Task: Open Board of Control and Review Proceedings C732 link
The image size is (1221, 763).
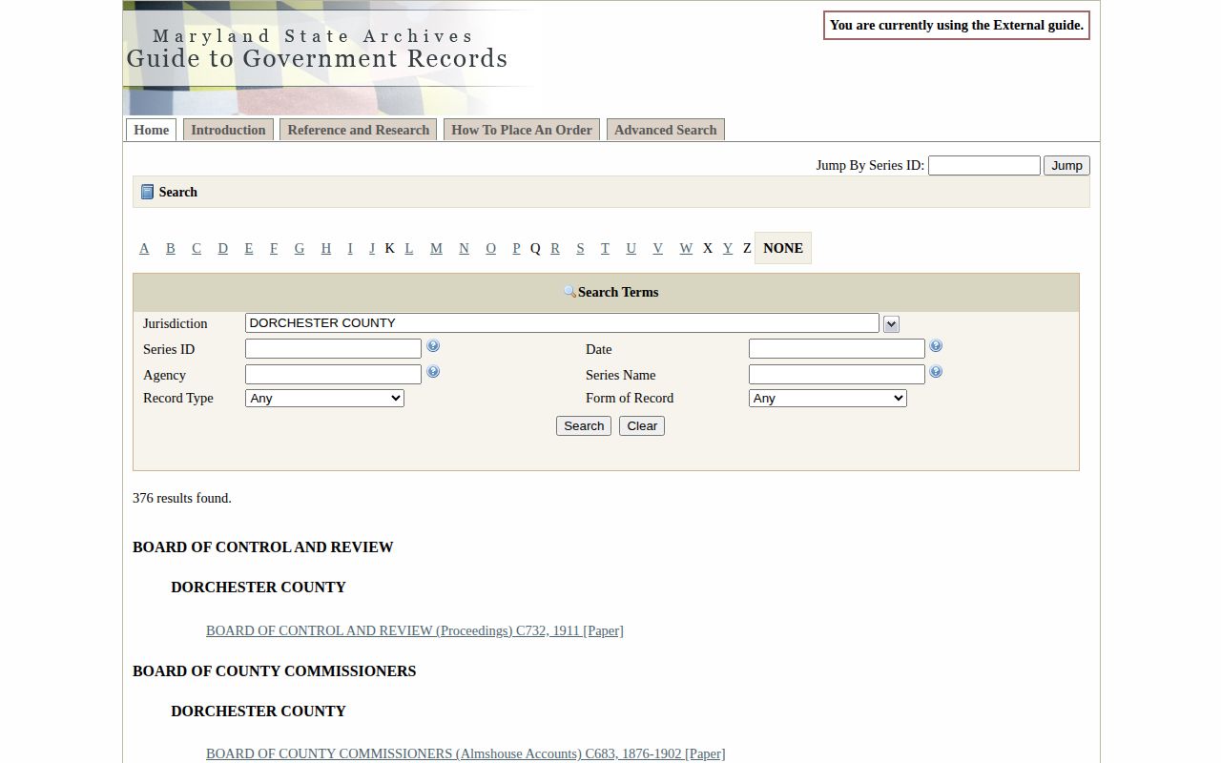Action: 415,630
